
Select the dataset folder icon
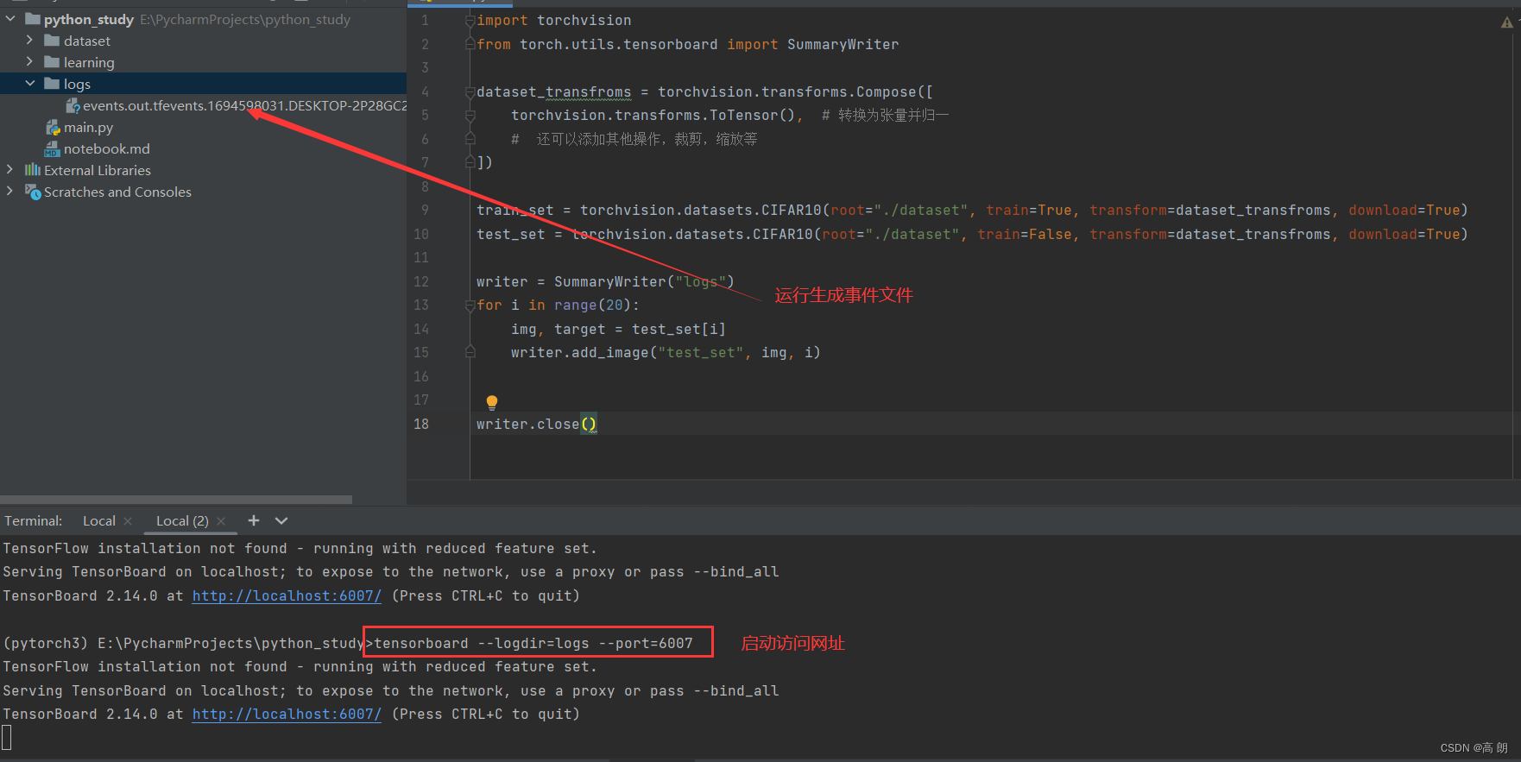(x=52, y=41)
